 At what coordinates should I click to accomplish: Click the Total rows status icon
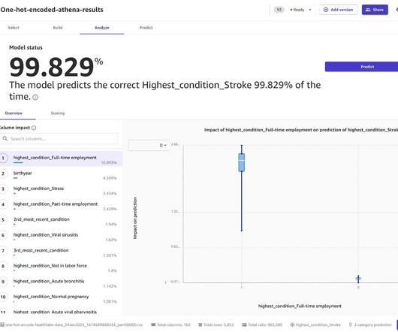201,324
